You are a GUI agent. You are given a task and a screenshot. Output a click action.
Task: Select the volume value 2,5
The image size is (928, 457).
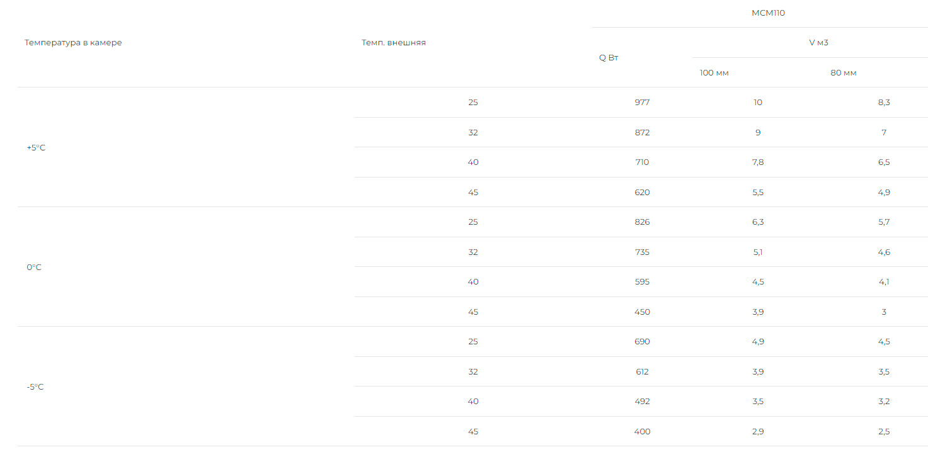[x=884, y=432]
